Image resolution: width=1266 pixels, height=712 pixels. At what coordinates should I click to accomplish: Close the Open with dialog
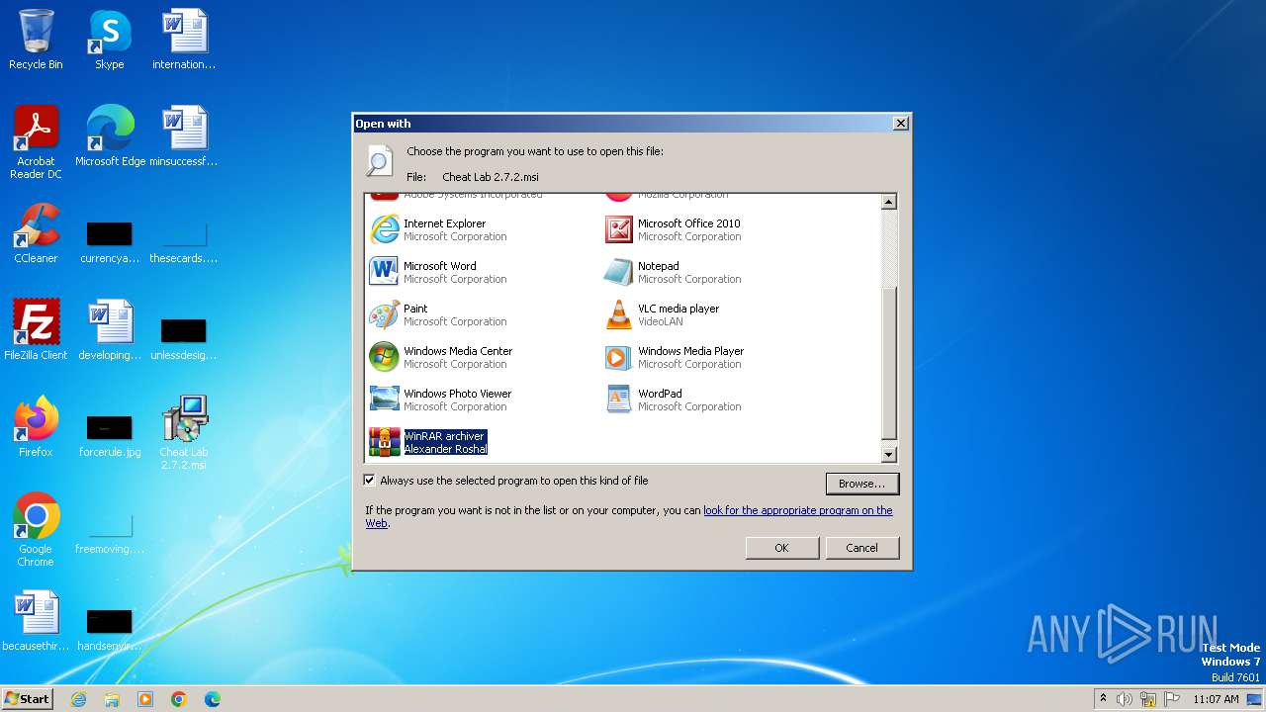[x=900, y=124]
